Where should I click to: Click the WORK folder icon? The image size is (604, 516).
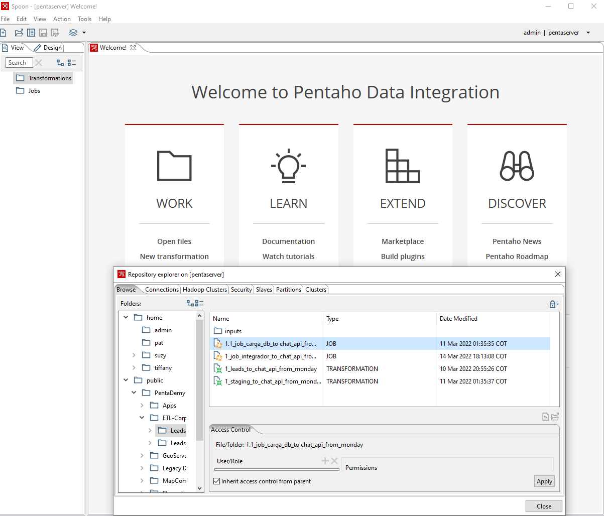coord(174,165)
